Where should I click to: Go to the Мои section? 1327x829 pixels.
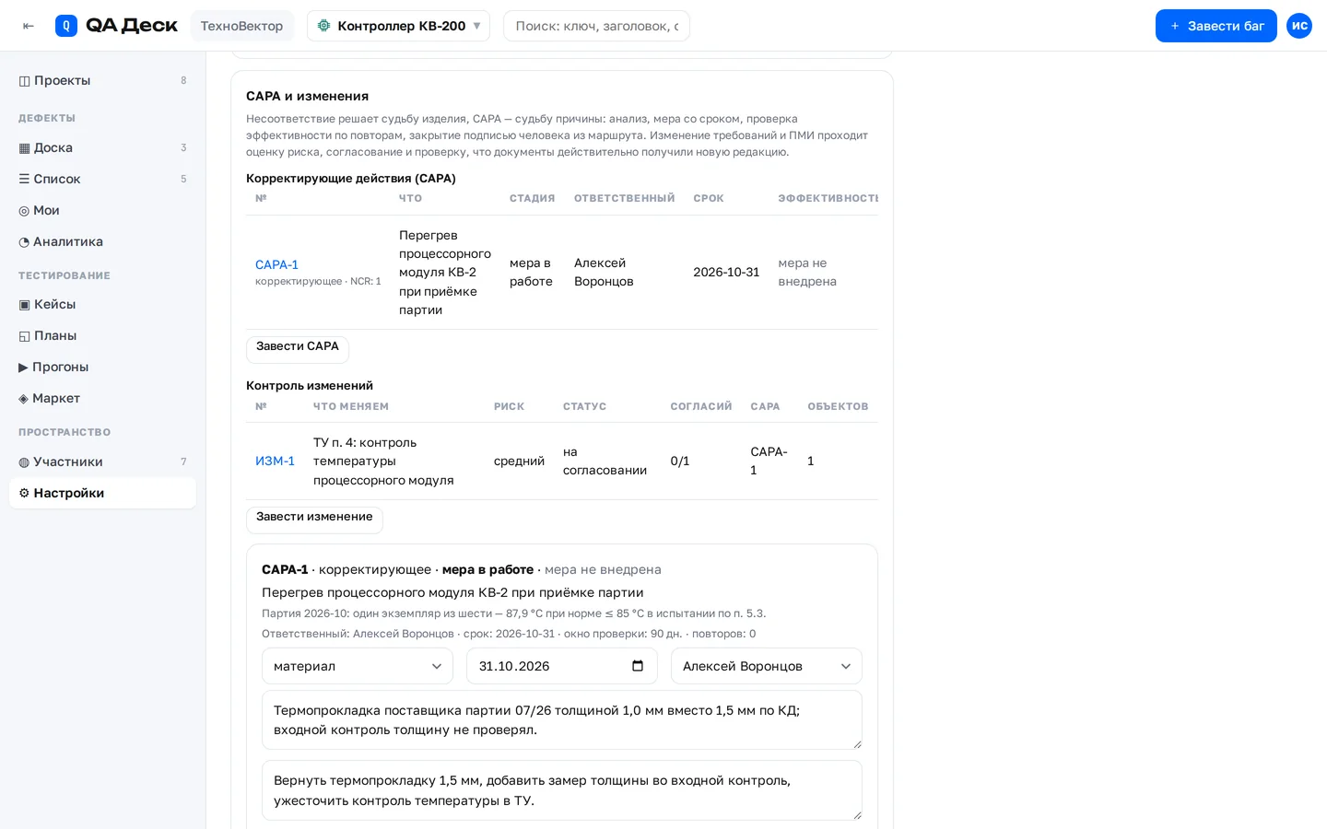click(102, 210)
